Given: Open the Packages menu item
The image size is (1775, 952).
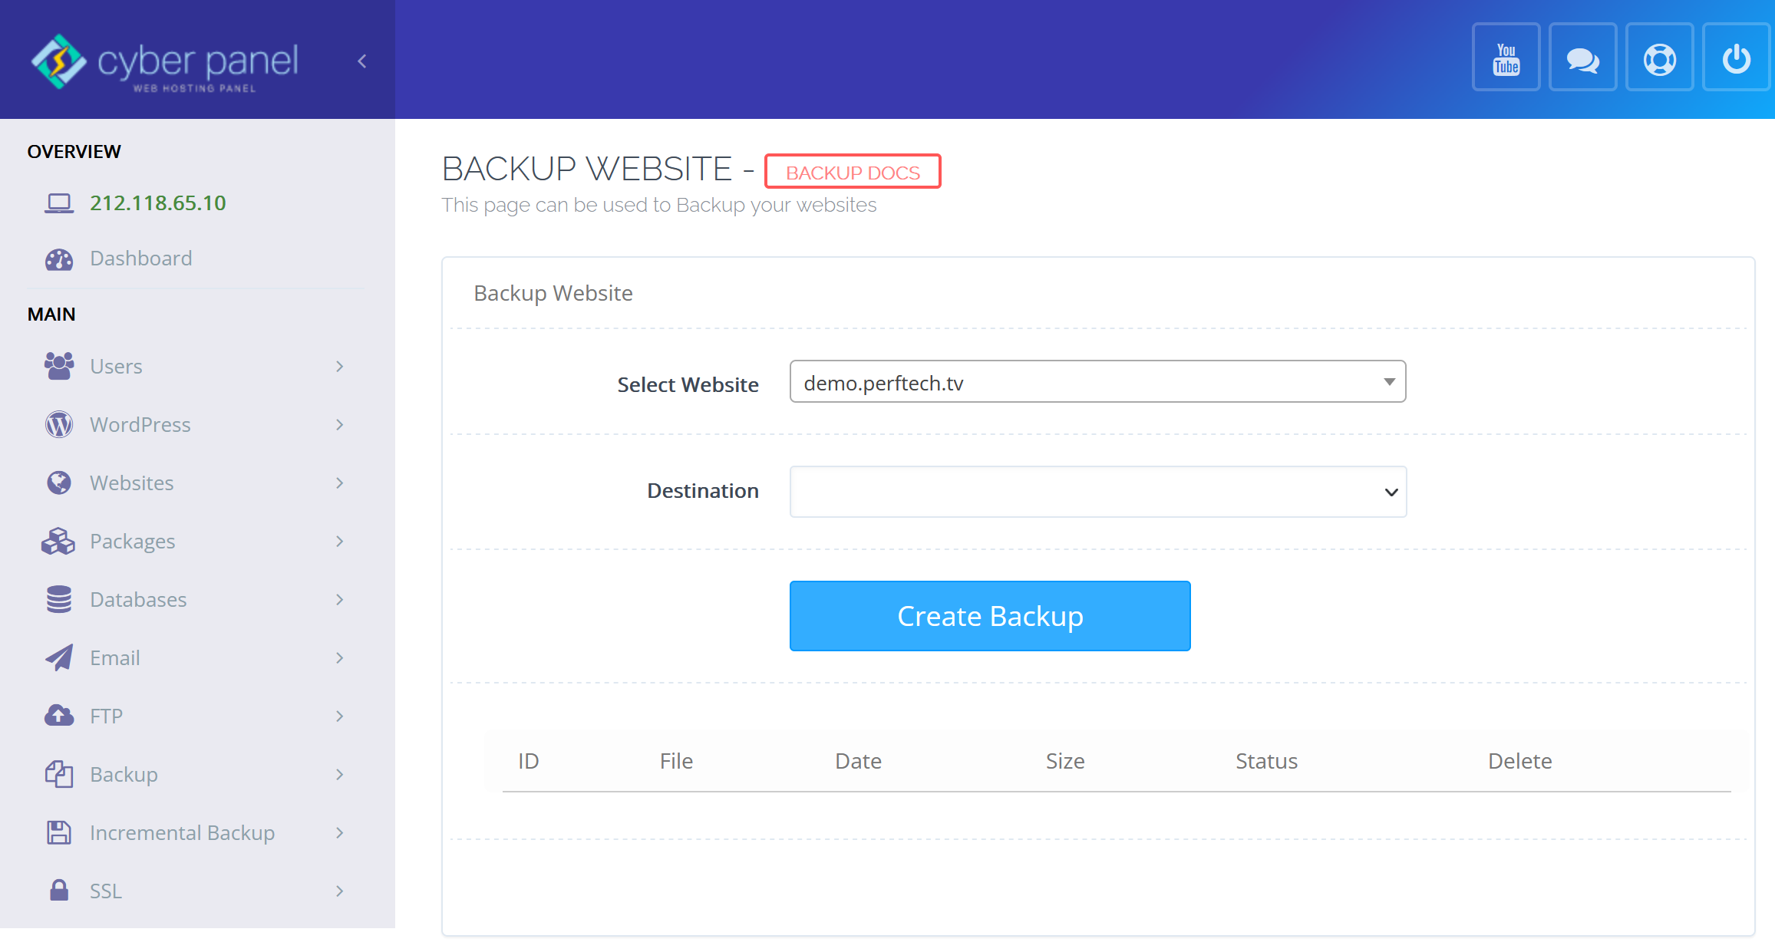Looking at the screenshot, I should point(133,542).
